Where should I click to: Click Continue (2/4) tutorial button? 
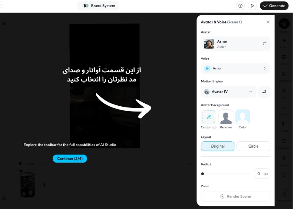click(70, 158)
